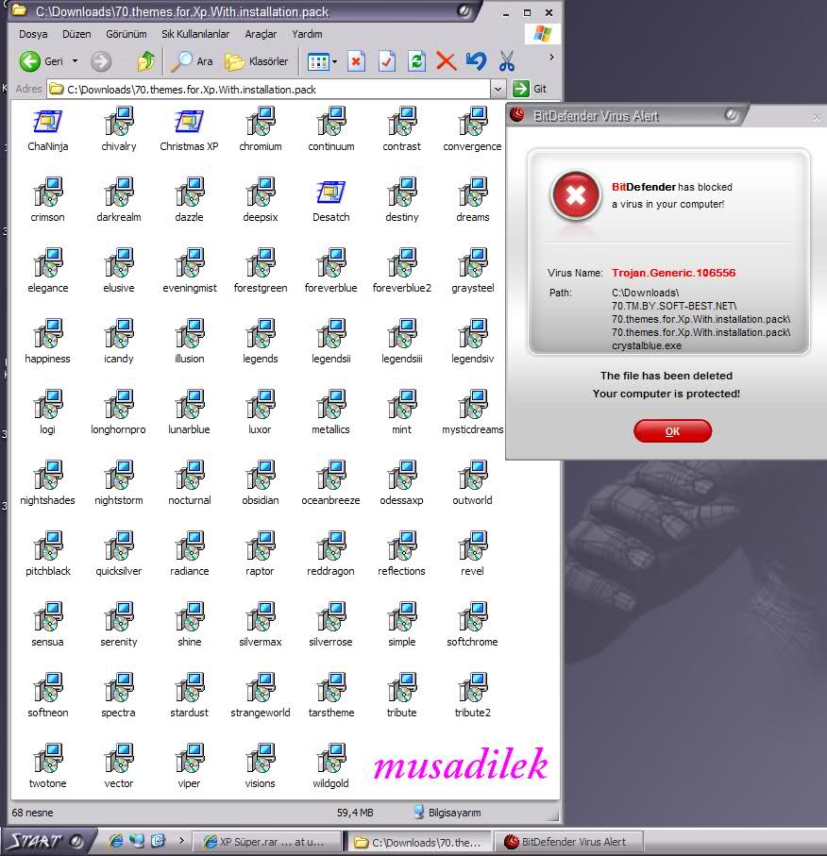This screenshot has height=856, width=827.
Task: Click the green Git go button
Action: click(x=530, y=89)
